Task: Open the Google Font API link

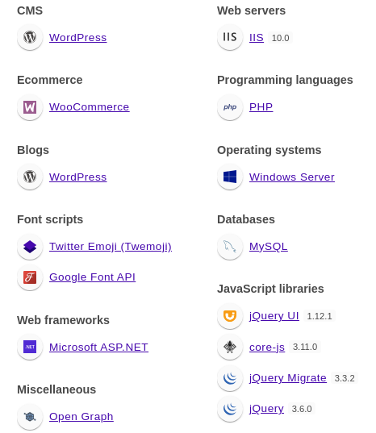Action: pos(92,277)
